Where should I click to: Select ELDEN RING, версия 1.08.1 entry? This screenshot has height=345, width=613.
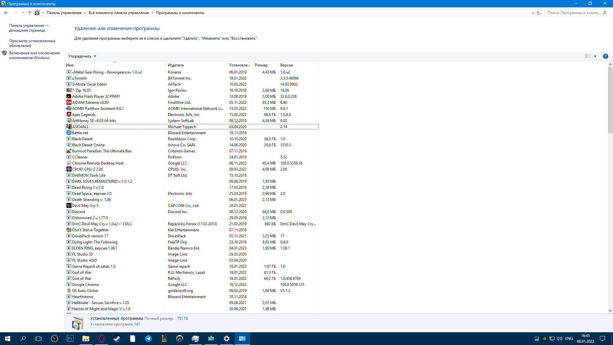click(192, 248)
